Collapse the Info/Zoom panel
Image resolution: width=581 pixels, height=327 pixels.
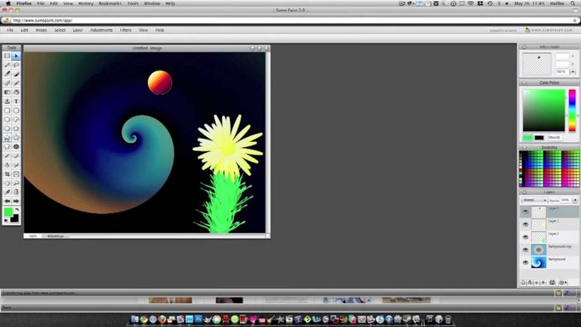click(524, 47)
